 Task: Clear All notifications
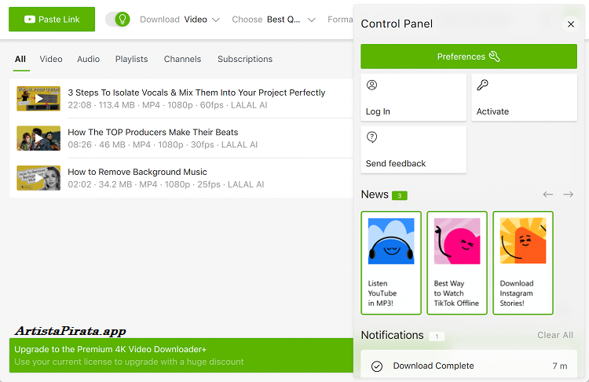pyautogui.click(x=555, y=335)
